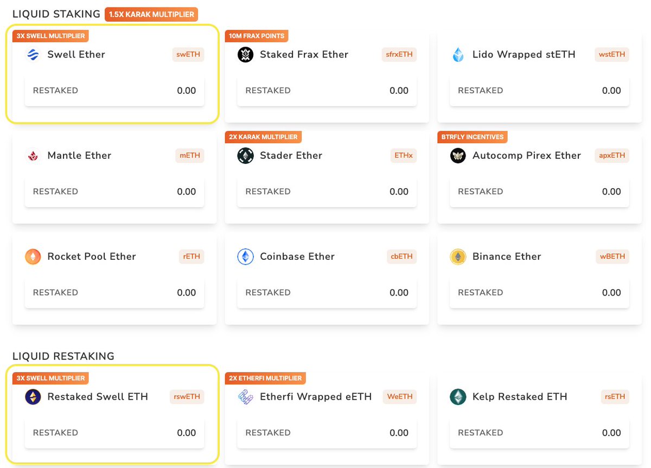
Task: Click the Rocket Pool Ether orange icon
Action: point(33,257)
